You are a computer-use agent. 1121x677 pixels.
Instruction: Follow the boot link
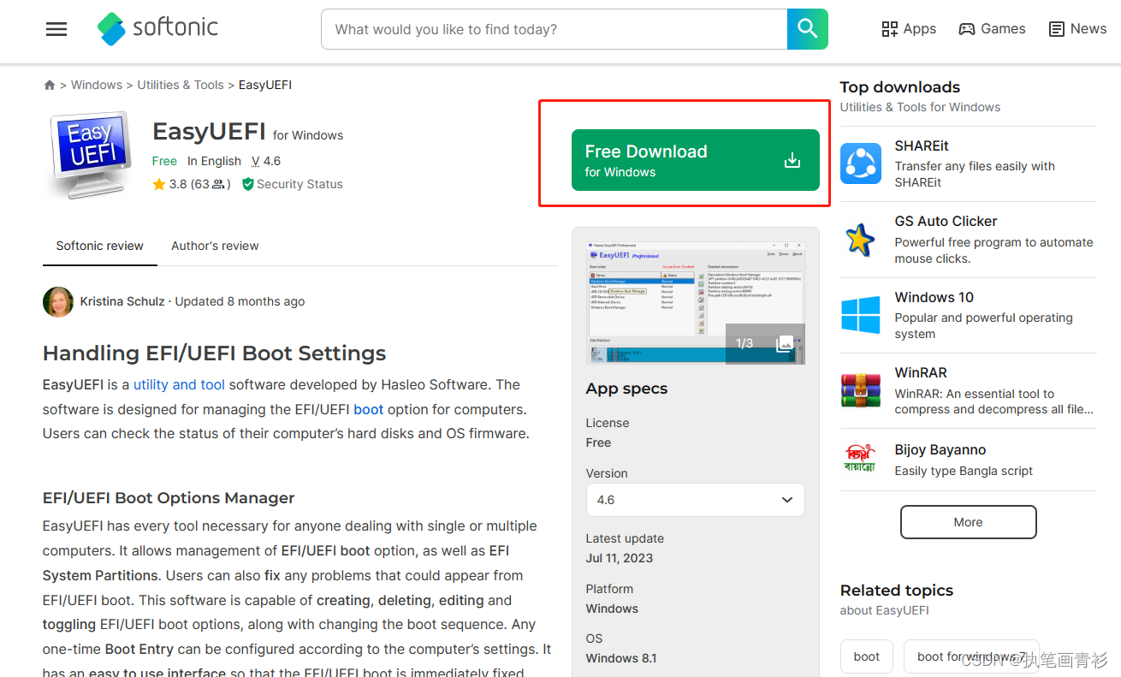coord(369,409)
